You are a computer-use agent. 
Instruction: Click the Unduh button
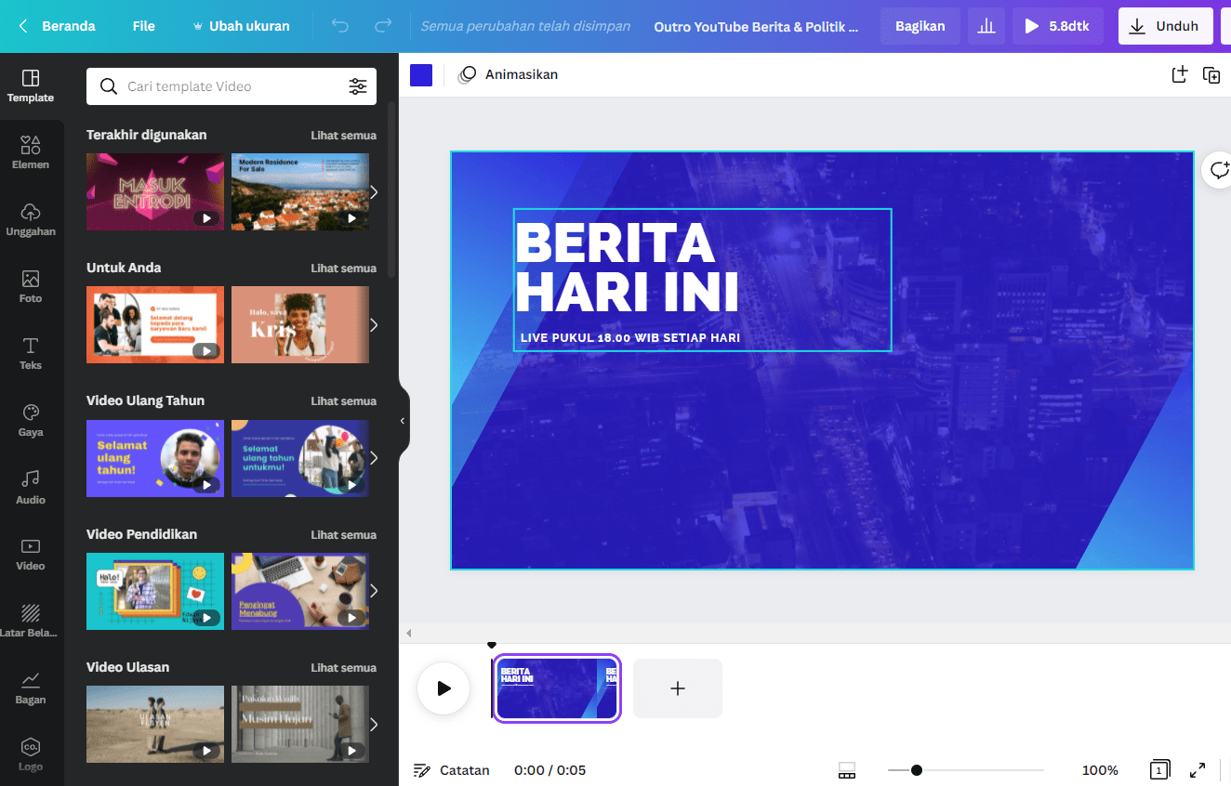1165,25
